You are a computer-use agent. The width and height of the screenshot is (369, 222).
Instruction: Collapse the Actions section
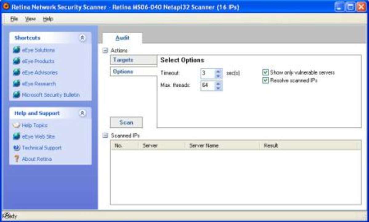(x=105, y=50)
